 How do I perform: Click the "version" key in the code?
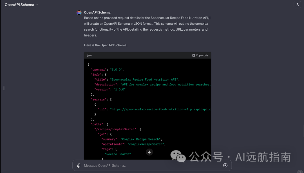pyautogui.click(x=102, y=89)
